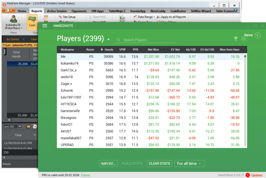Open the Opponents ribbon tab
266x178 pixels.
tap(79, 11)
